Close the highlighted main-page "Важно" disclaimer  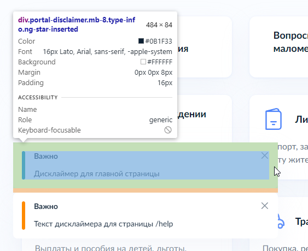(x=265, y=156)
